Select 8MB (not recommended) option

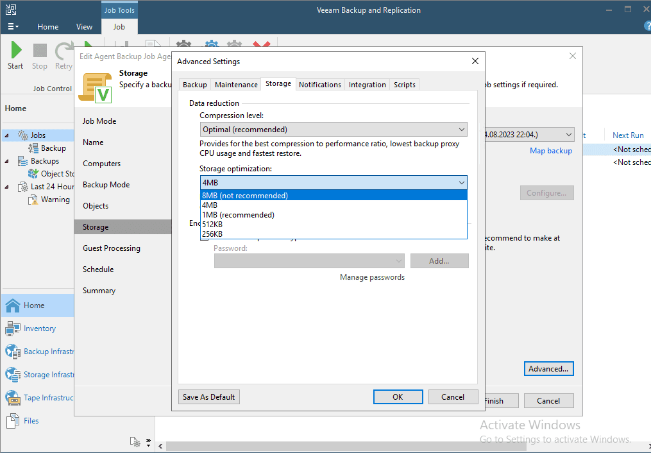point(334,196)
